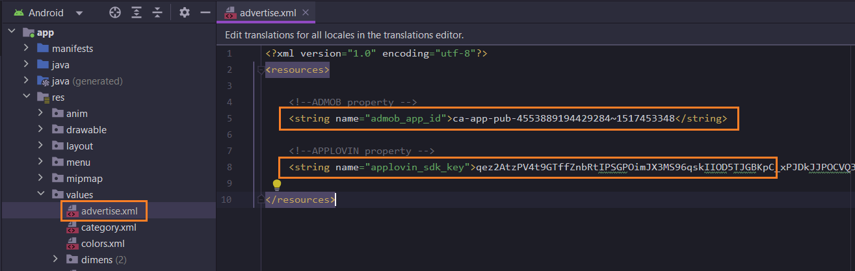Viewport: 855px width, 271px height.
Task: Select the manifests folder row
Action: 108,48
